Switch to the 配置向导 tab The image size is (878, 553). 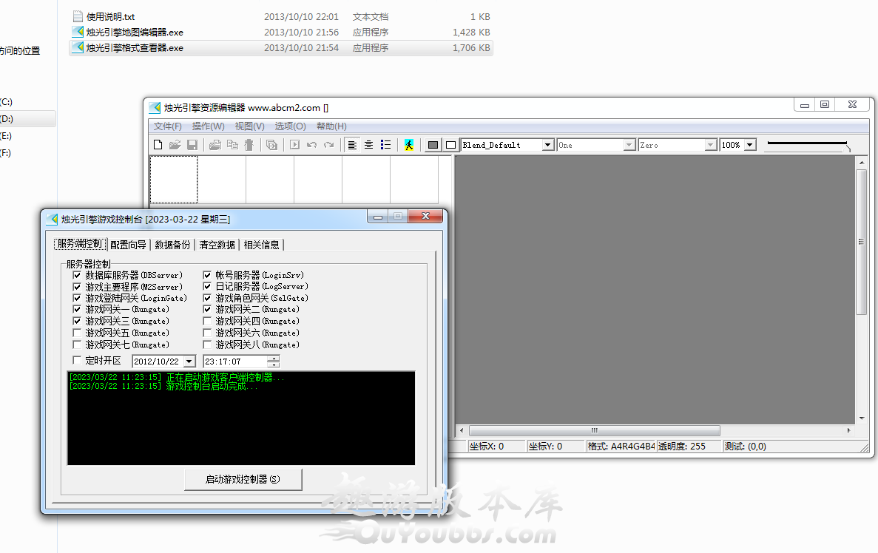[128, 245]
